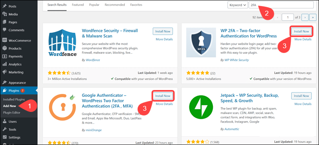View More Details for Jetpack

coord(303,104)
